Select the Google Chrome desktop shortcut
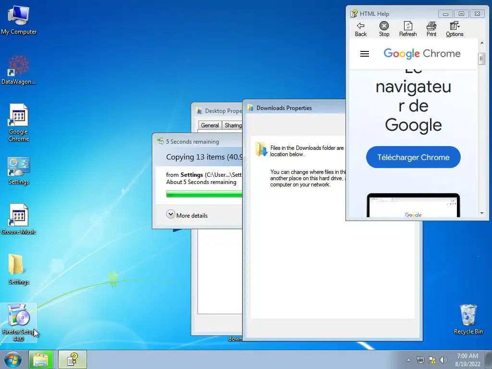The width and height of the screenshot is (492, 369). click(19, 123)
